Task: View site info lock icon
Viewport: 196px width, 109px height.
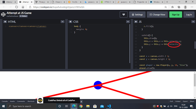Action: pyautogui.click(x=30, y=7)
